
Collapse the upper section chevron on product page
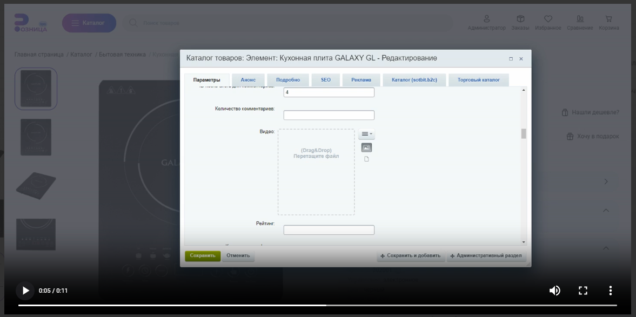coord(606,211)
